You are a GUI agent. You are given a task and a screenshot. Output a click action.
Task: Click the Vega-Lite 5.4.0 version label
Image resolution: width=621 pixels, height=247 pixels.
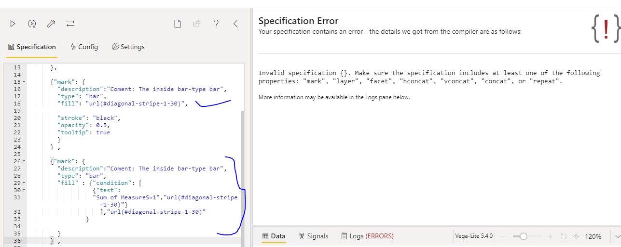click(x=474, y=236)
